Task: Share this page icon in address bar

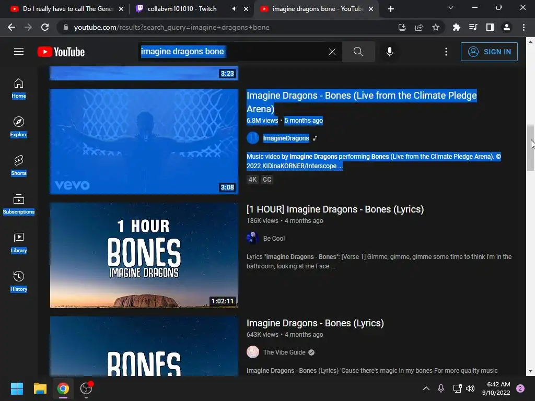Action: pos(419,27)
